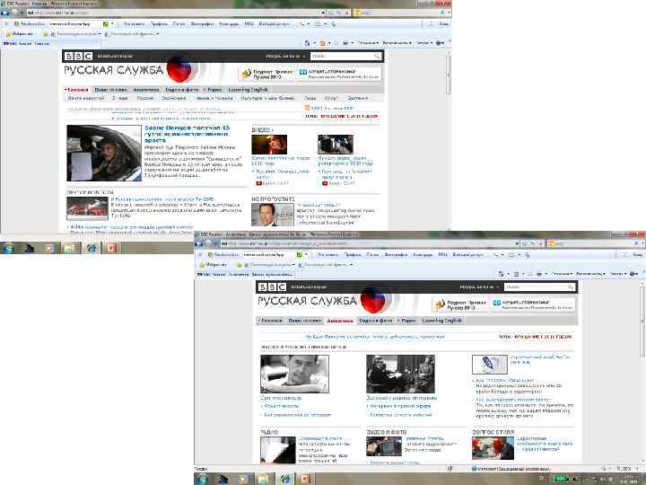Open Безопасность menu in top window
The image size is (646, 485).
pos(398,43)
